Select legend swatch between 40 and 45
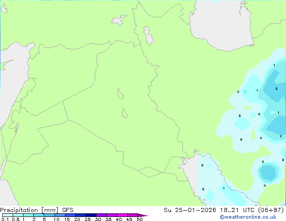The image size is (286, 221). click(x=122, y=215)
